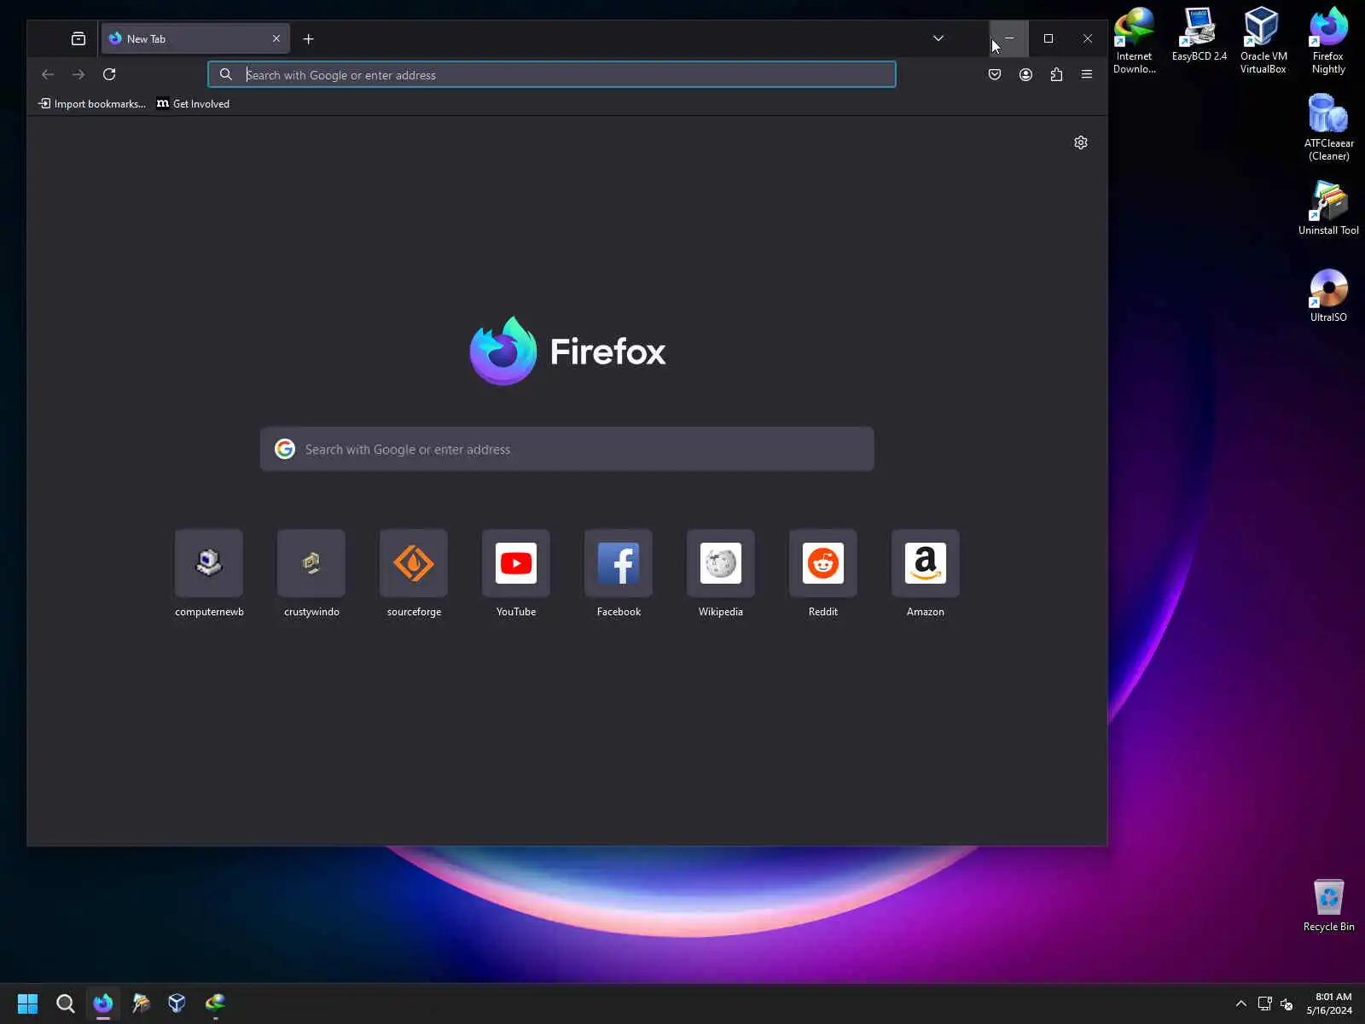Click the Firefox Nightly taskbar icon

(103, 1004)
